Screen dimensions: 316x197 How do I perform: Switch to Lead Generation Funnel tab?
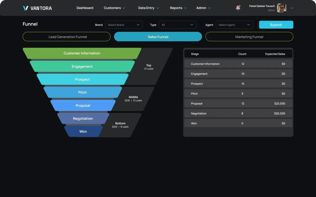pos(67,37)
